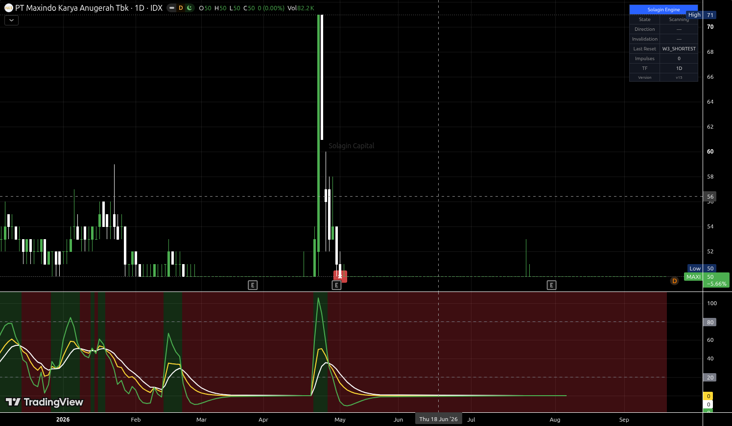Screen dimensions: 732x426
Task: Click the Last Reset row label
Action: [x=645, y=49]
